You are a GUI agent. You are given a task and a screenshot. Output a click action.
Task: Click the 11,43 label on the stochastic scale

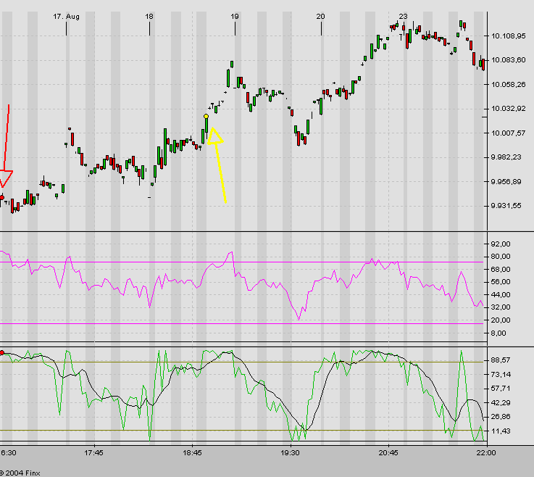click(501, 431)
